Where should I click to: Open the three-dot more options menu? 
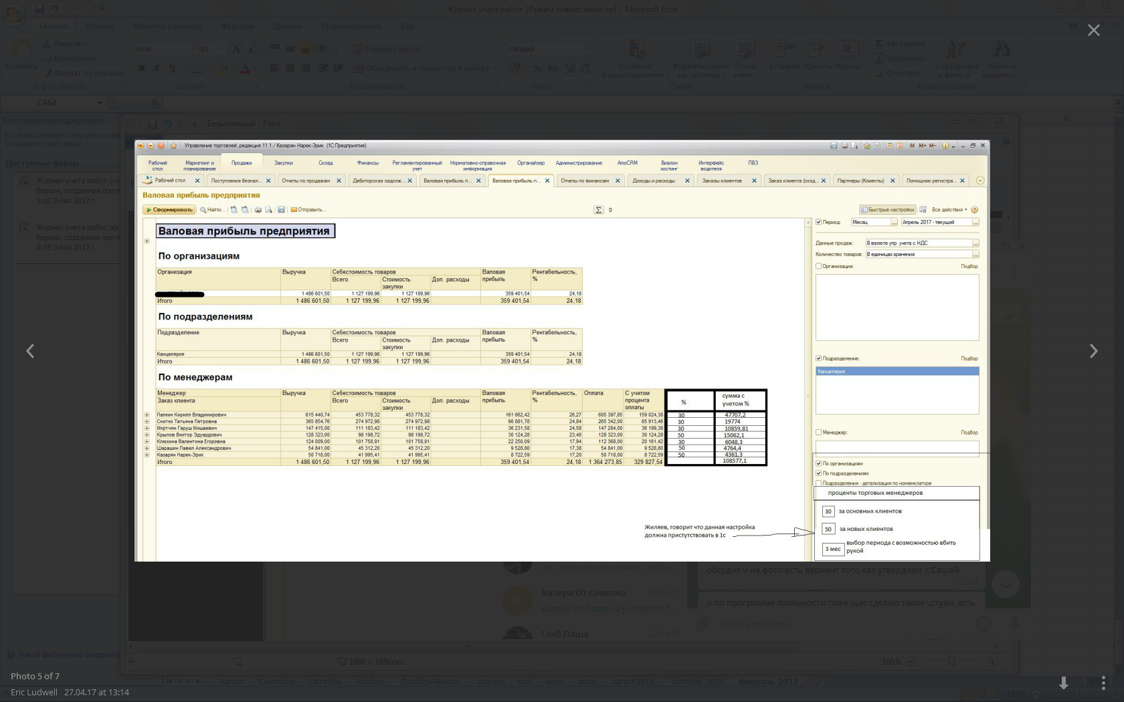click(x=1103, y=683)
